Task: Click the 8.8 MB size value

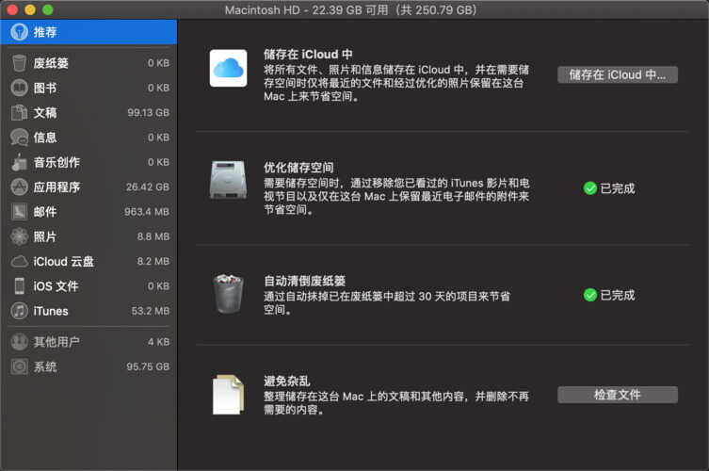Action: (x=153, y=236)
